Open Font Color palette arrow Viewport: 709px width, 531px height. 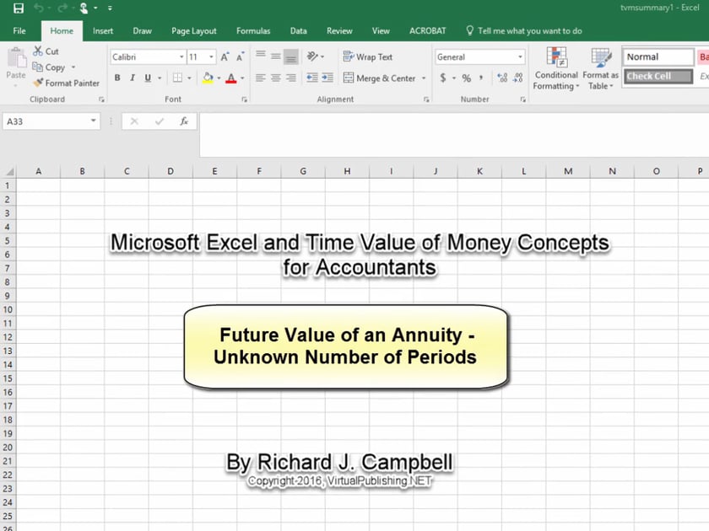(243, 78)
